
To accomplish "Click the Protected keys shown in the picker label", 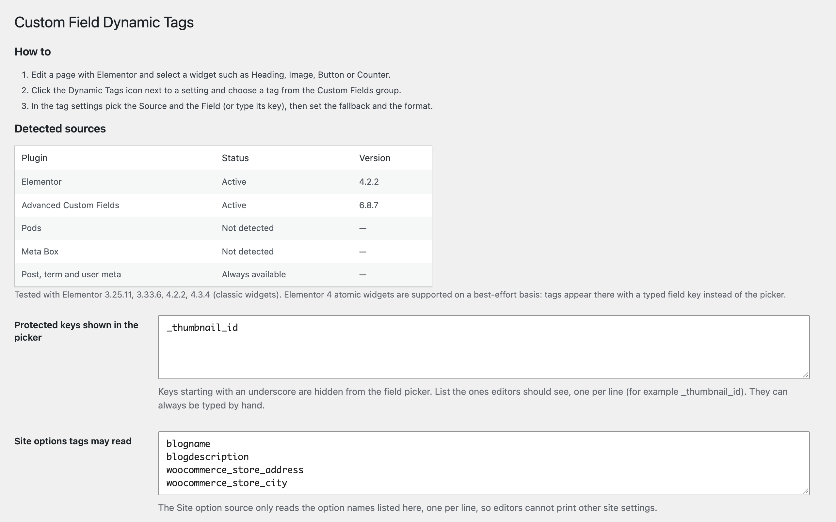I will [x=76, y=331].
